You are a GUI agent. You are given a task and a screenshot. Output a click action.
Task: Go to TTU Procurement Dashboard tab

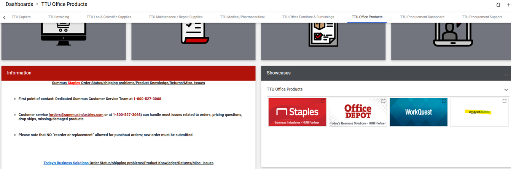coord(422,17)
